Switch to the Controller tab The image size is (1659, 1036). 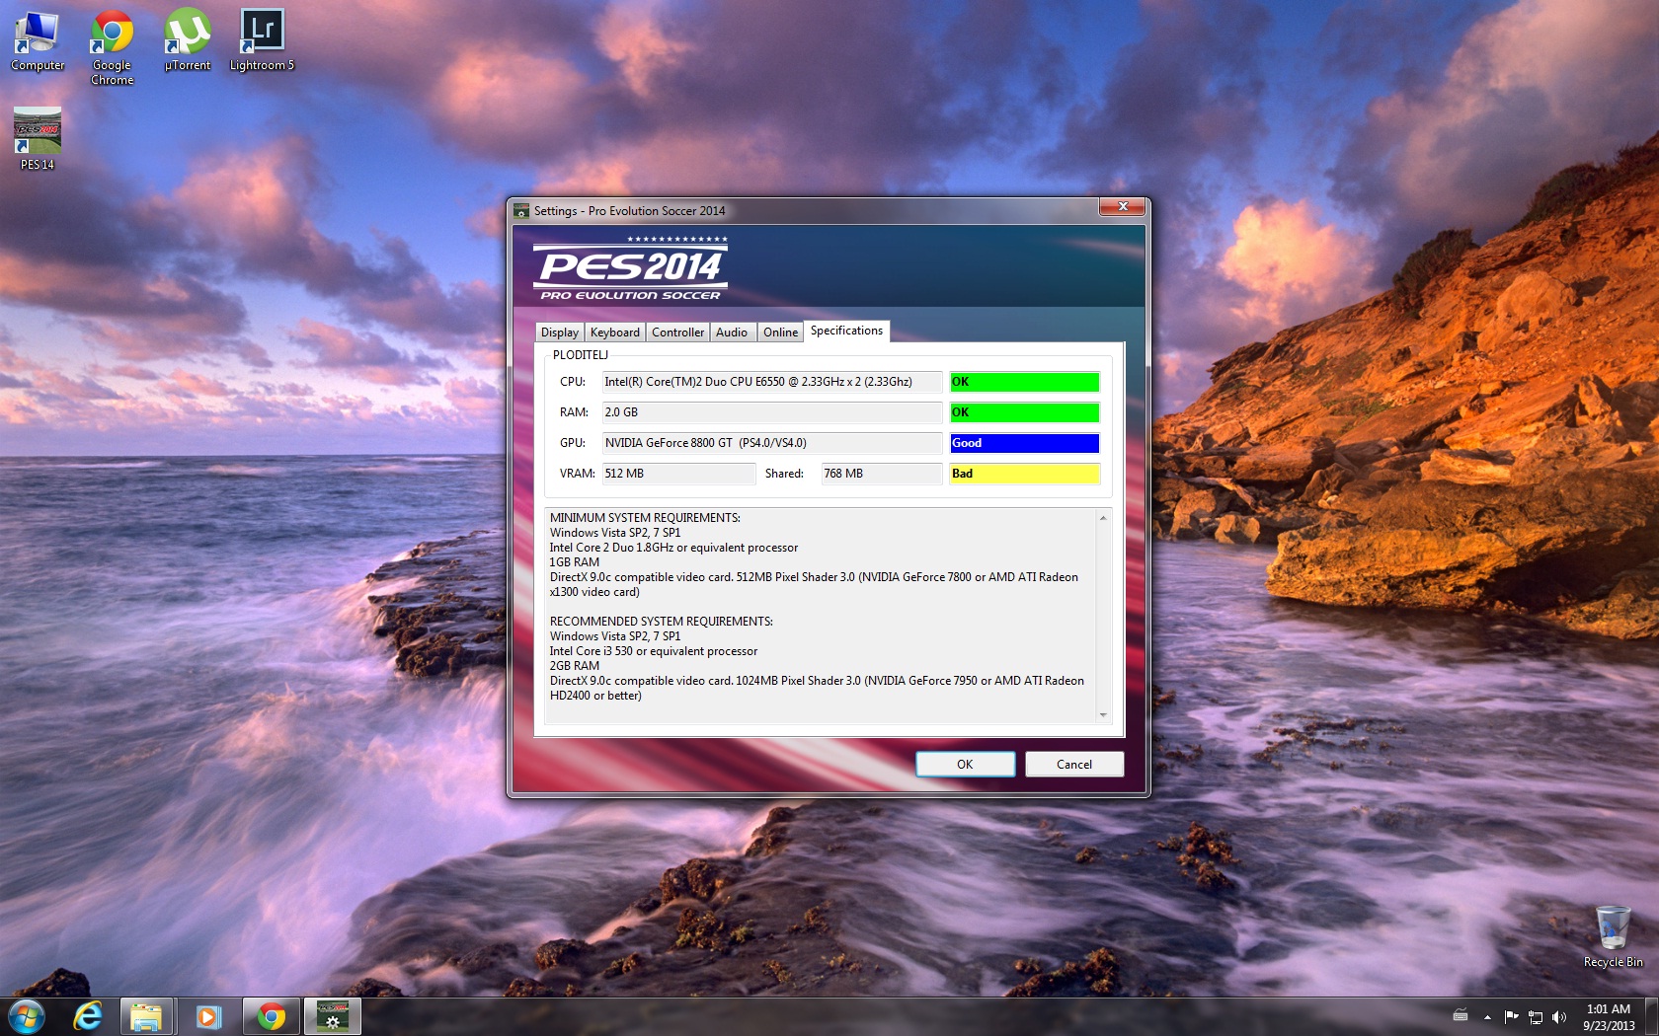(678, 333)
